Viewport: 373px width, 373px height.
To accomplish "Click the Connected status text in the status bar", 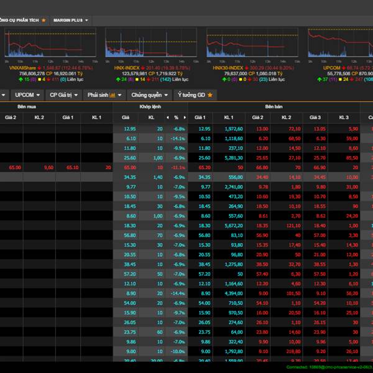I will (329, 367).
